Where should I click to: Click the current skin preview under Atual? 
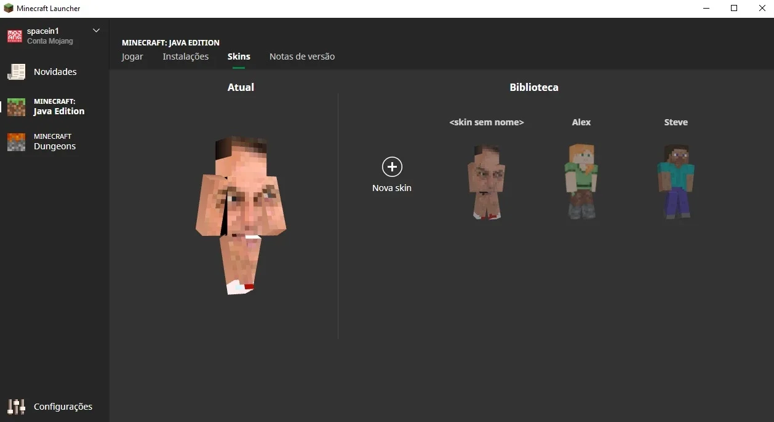[241, 215]
